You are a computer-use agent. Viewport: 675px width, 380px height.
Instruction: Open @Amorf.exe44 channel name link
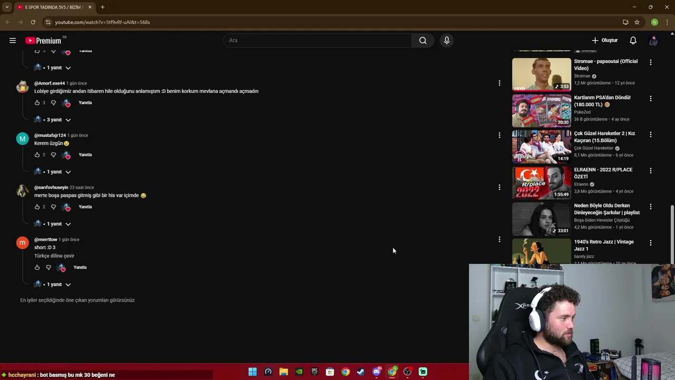pyautogui.click(x=50, y=83)
